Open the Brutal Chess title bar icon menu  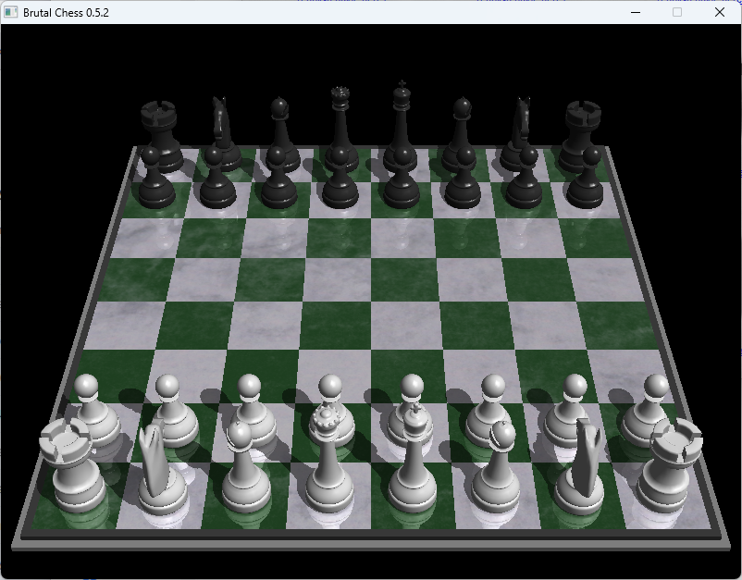[x=11, y=12]
